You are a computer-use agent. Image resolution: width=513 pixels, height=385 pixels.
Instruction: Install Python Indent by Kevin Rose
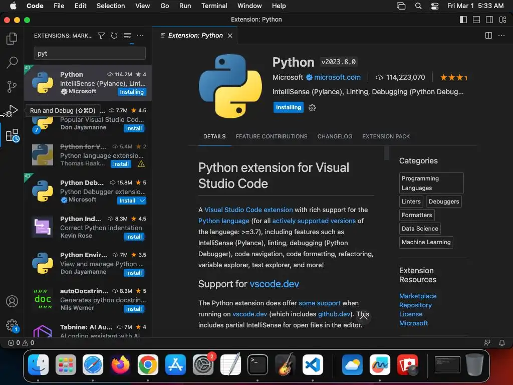coord(134,237)
